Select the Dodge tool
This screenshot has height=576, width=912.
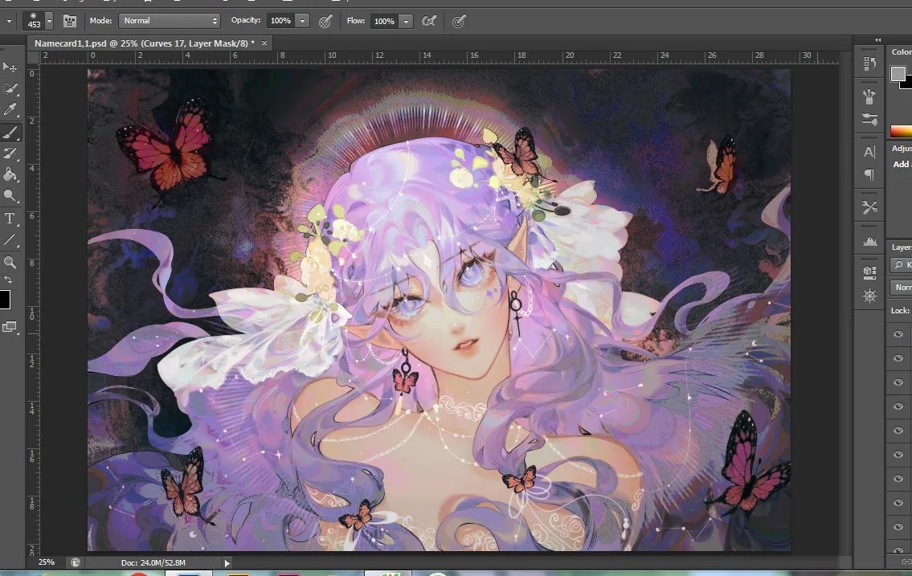[10, 196]
